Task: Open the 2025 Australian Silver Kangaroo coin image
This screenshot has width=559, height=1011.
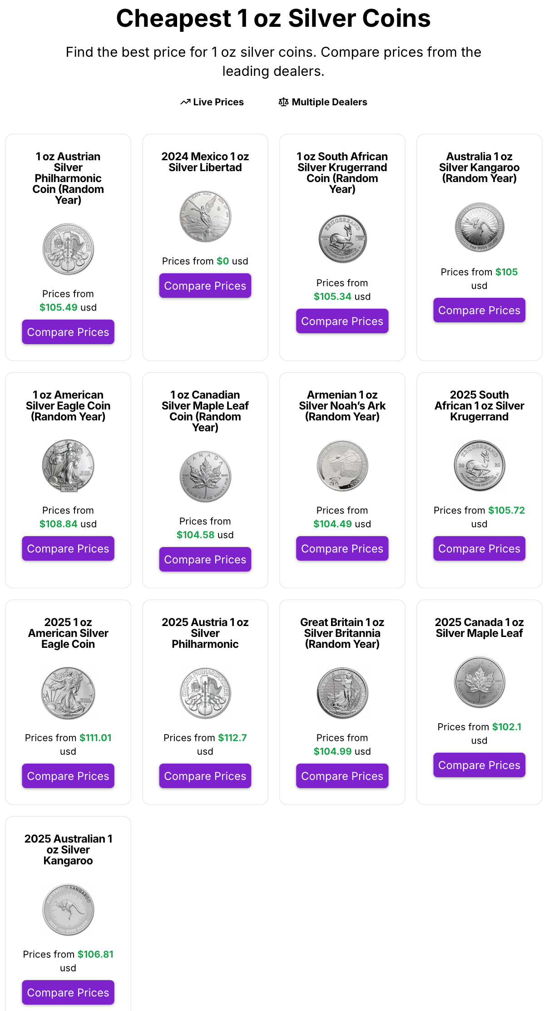Action: click(x=68, y=910)
